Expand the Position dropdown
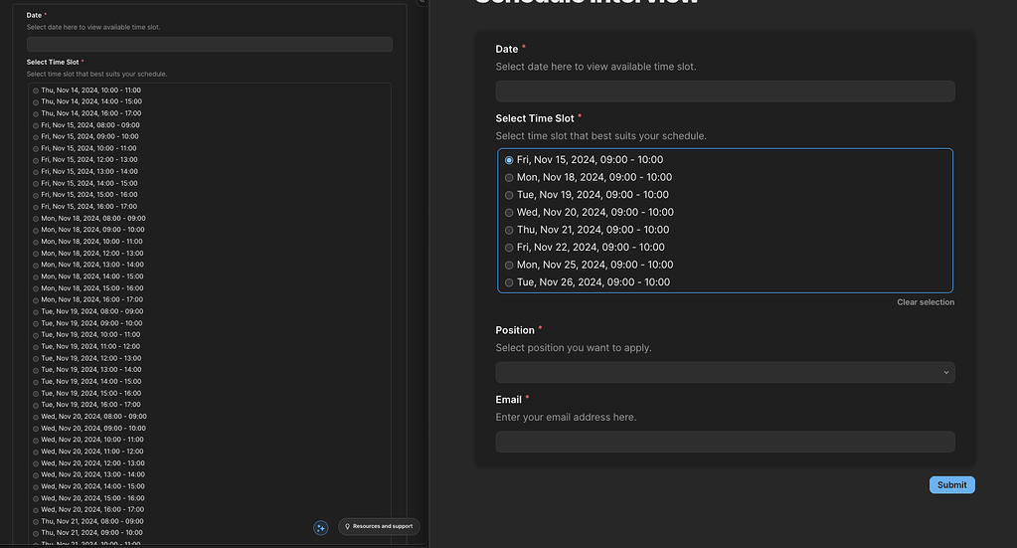Viewport: 1017px width, 548px height. click(725, 372)
